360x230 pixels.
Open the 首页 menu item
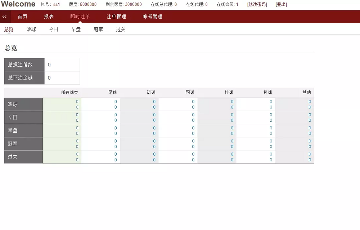pyautogui.click(x=22, y=17)
